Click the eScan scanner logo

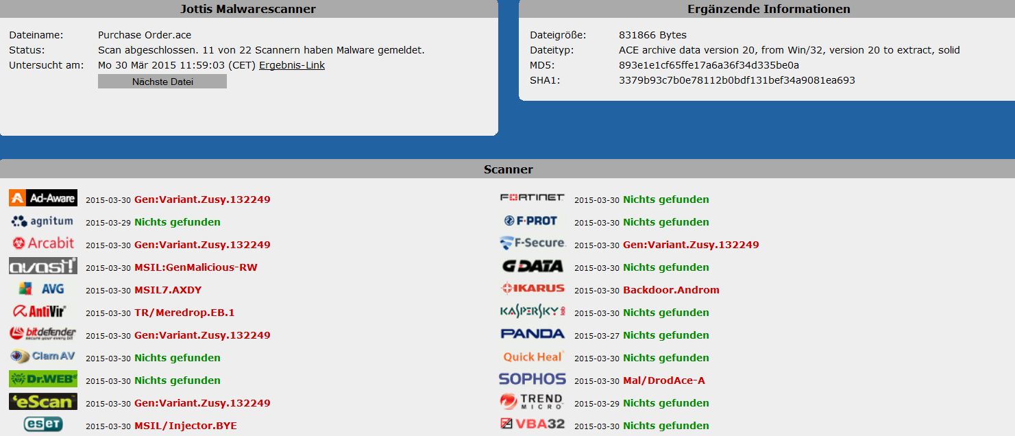coord(43,402)
